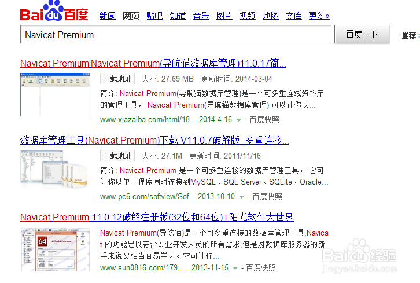Open the xiazaiba result screenshot thumbnail
420x283 pixels.
coord(55,94)
